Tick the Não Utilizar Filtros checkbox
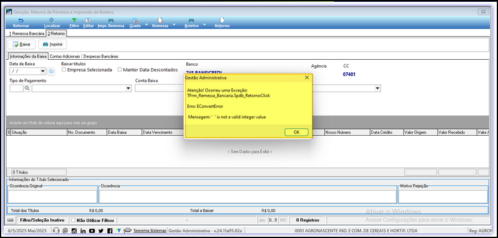The image size is (498, 238). coord(74,220)
